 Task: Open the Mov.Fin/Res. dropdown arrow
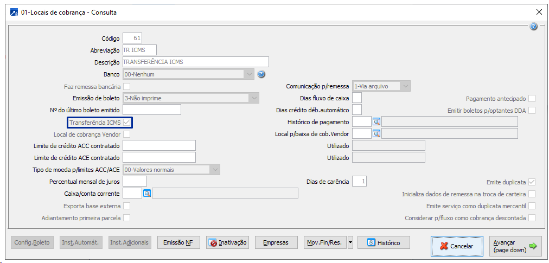tap(350, 242)
